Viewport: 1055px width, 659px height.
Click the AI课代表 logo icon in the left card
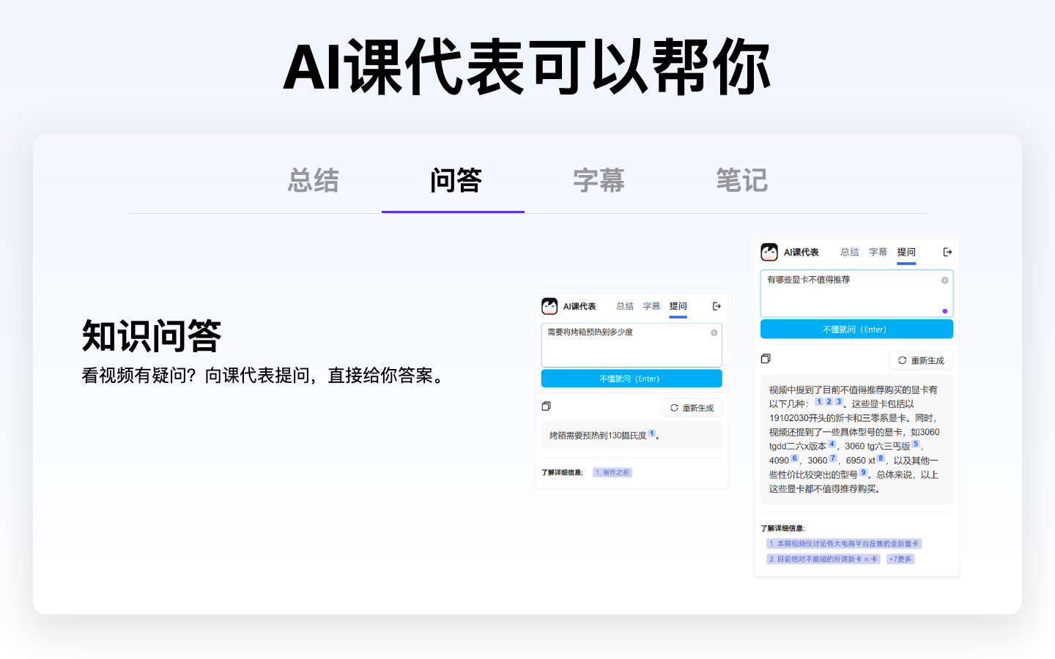pos(551,306)
